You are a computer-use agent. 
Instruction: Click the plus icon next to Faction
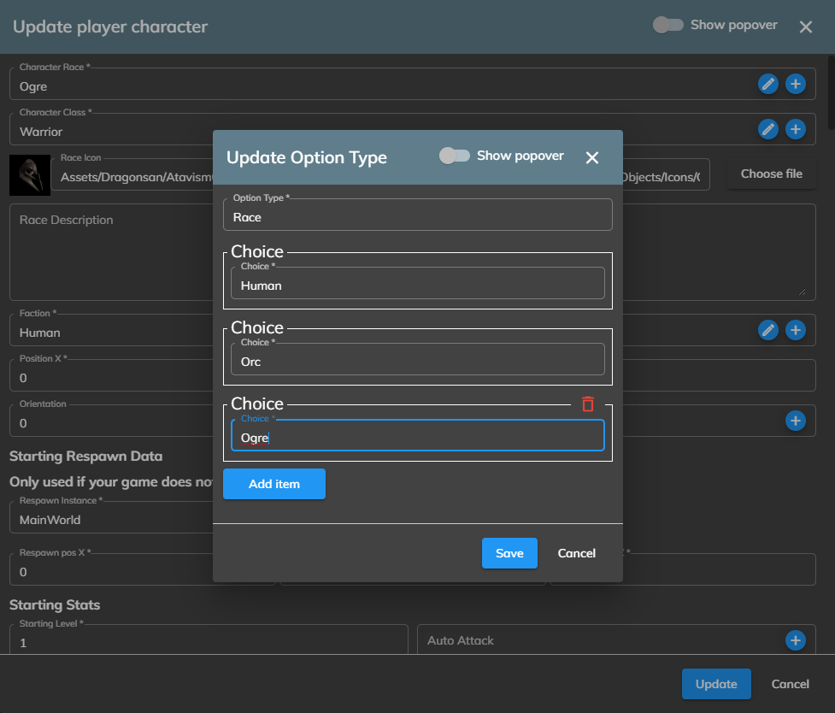(x=796, y=330)
